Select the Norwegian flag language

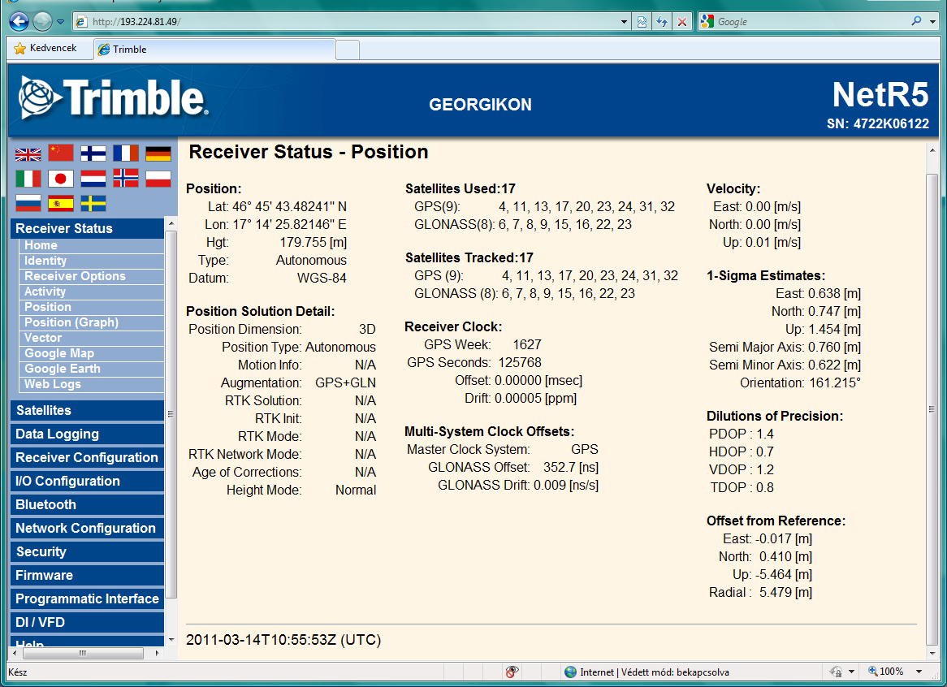click(x=126, y=179)
